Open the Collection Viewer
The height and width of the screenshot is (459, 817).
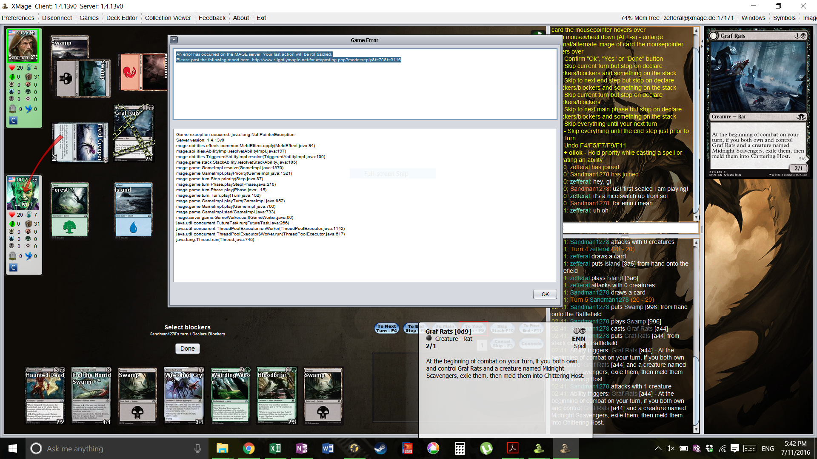(168, 18)
